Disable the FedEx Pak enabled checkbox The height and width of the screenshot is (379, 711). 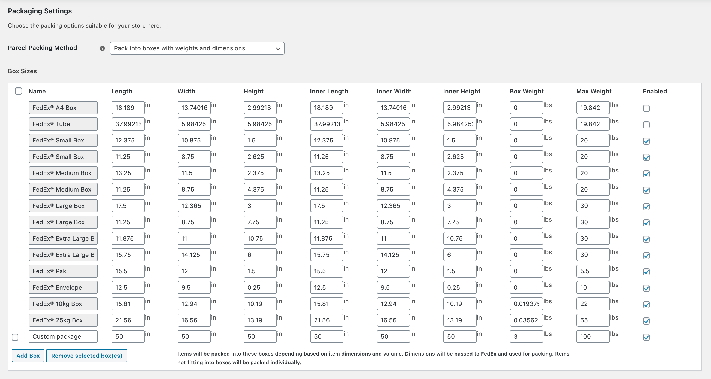coord(646,272)
